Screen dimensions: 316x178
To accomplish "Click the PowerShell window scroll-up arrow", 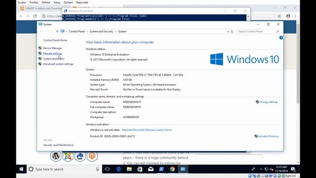I will (248, 16).
